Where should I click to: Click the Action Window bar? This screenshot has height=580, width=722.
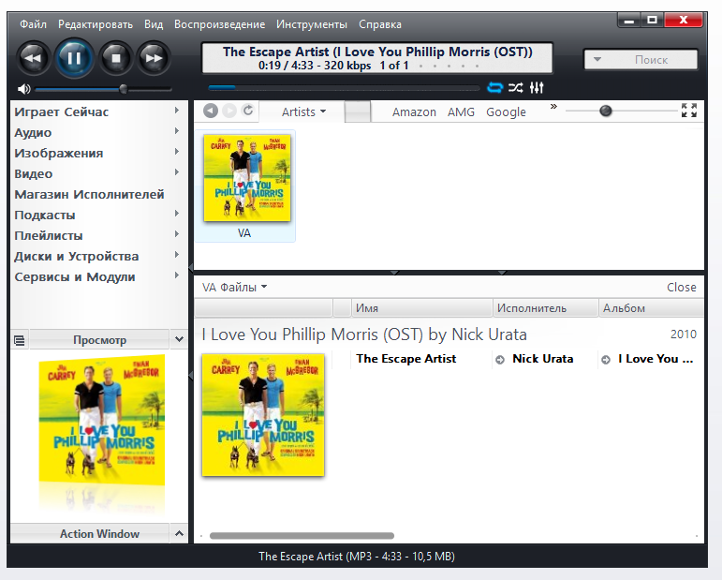pyautogui.click(x=90, y=533)
